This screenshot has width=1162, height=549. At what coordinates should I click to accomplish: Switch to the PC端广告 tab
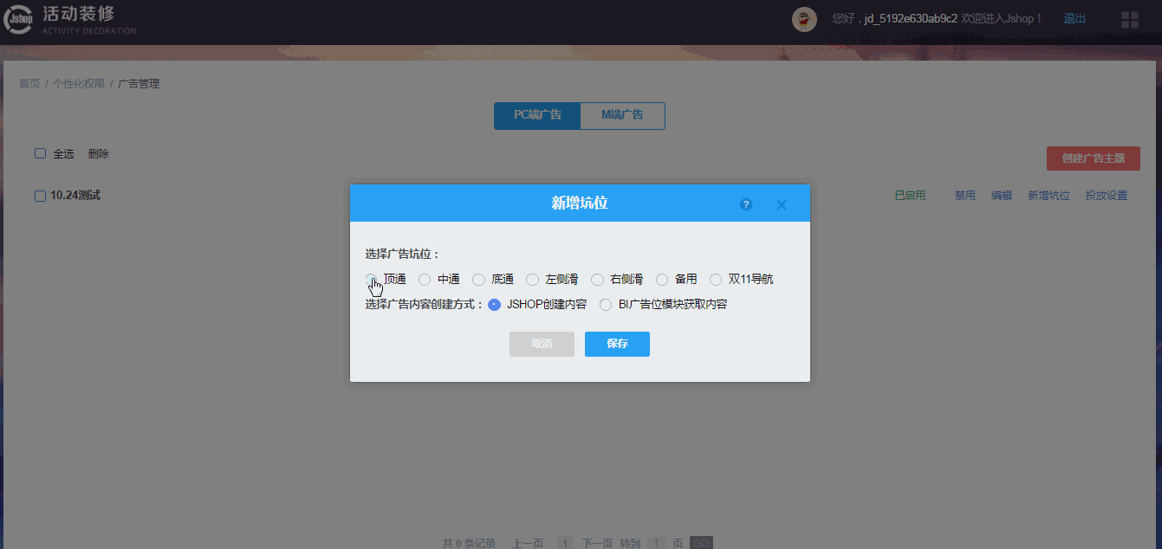coord(537,115)
